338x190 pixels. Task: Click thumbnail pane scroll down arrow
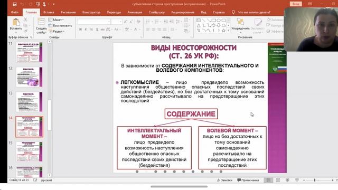(49, 175)
